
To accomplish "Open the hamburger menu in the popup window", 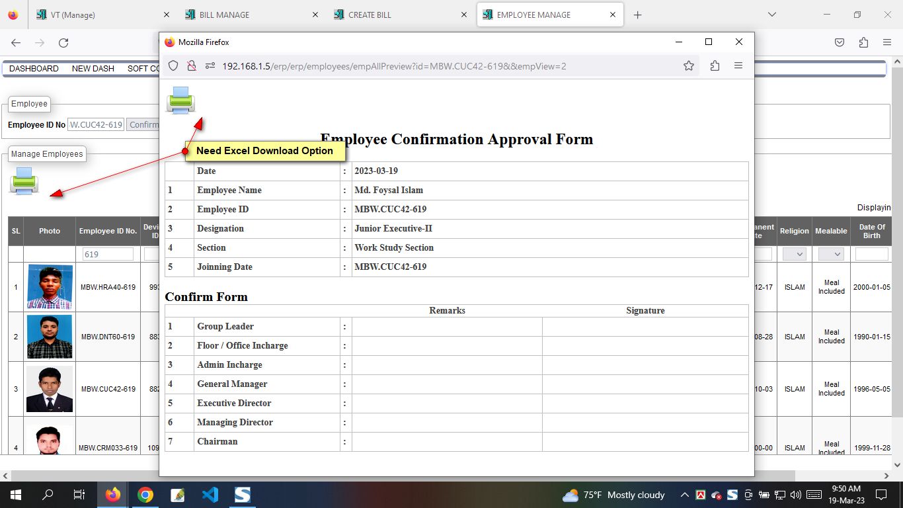I will pos(738,66).
